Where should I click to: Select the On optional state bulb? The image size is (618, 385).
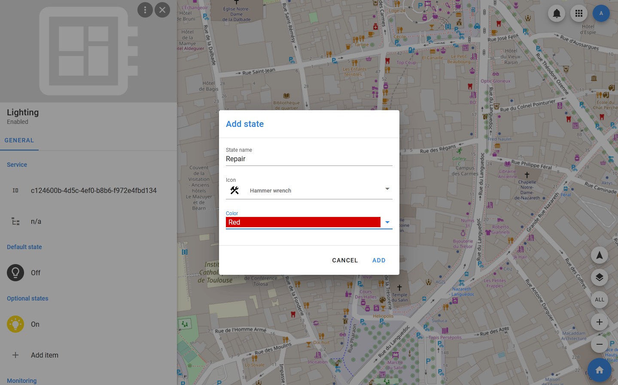pos(15,324)
